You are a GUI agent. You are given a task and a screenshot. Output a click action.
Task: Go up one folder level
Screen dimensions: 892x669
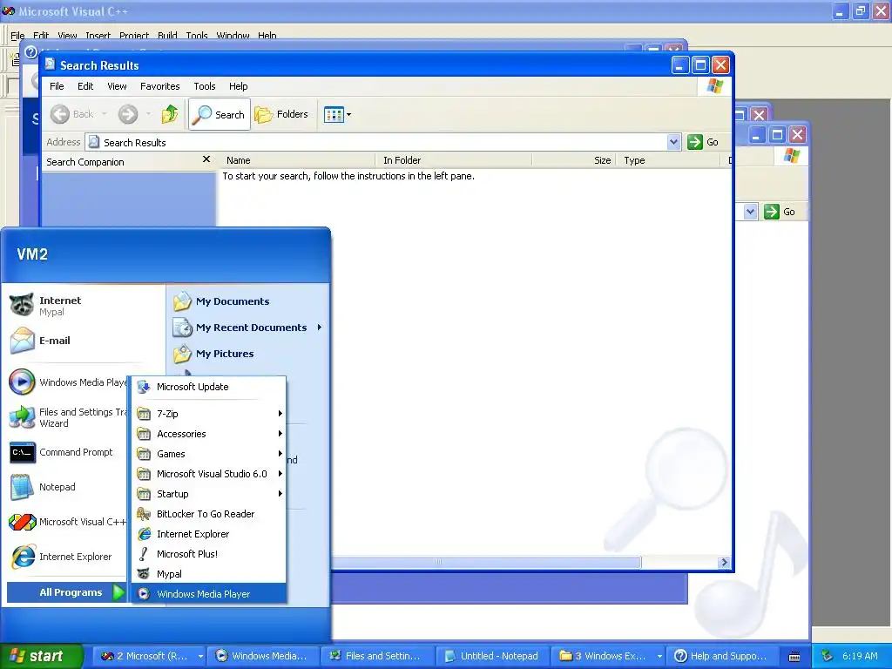170,114
